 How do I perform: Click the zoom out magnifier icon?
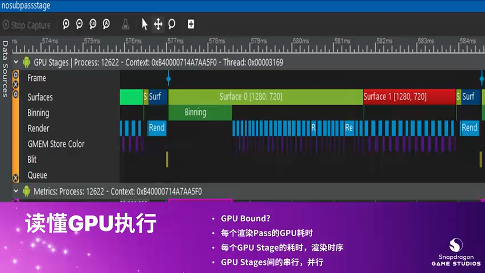[79, 24]
